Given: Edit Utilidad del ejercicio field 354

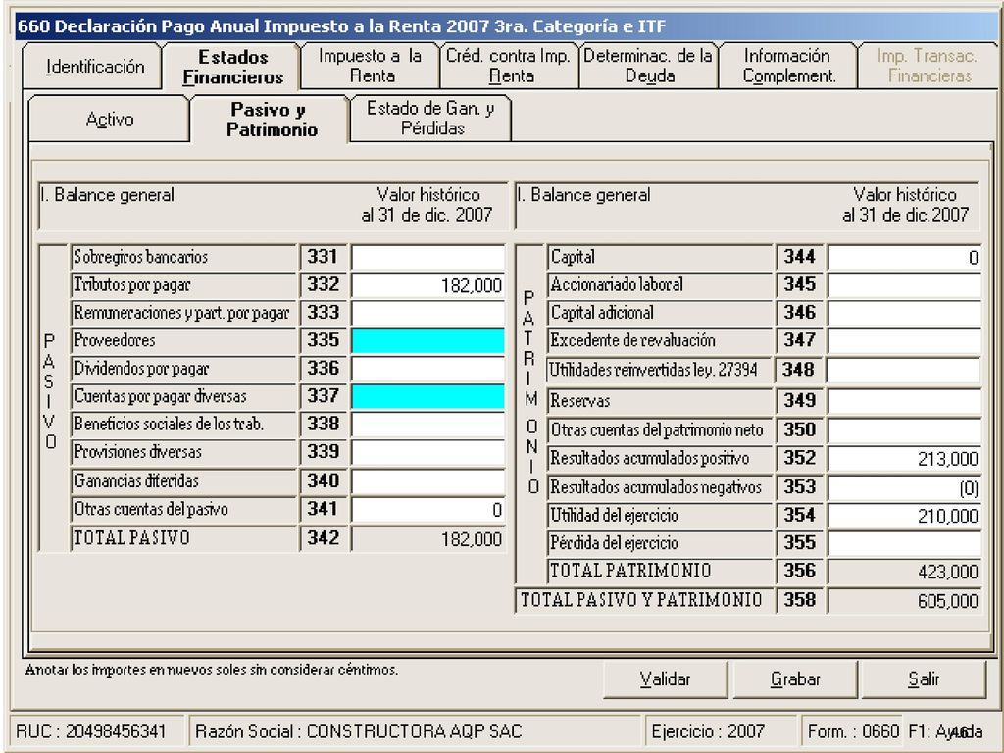Looking at the screenshot, I should [x=904, y=516].
